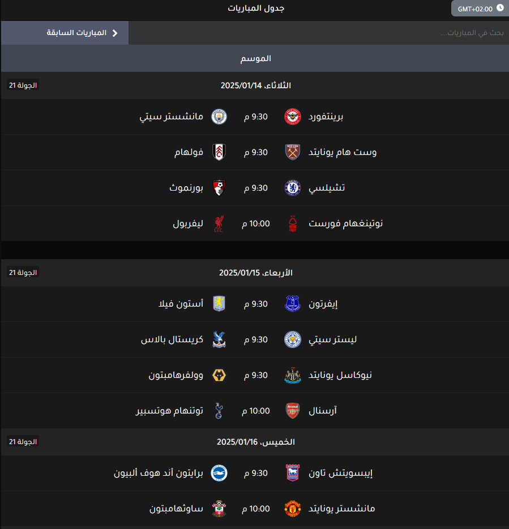The image size is (509, 529).
Task: Click the Arsenal cannon crest
Action: (292, 411)
